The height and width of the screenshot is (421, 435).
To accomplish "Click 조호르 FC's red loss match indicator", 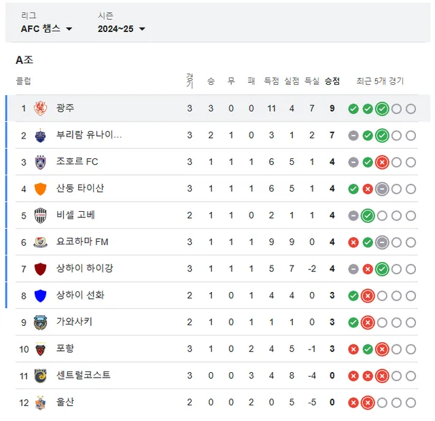I will 382,162.
